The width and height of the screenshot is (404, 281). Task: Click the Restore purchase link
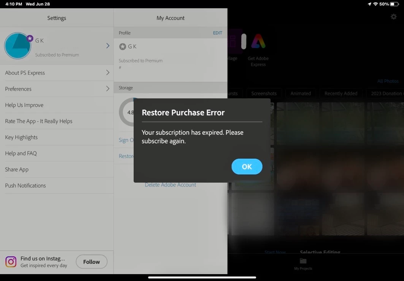pyautogui.click(x=126, y=156)
